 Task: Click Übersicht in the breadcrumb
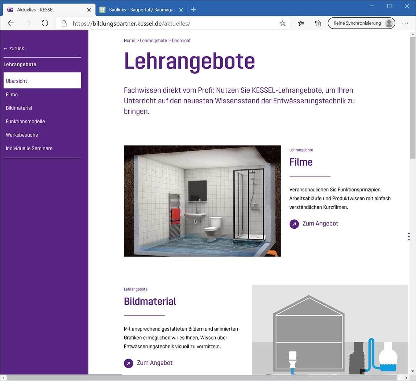click(181, 41)
